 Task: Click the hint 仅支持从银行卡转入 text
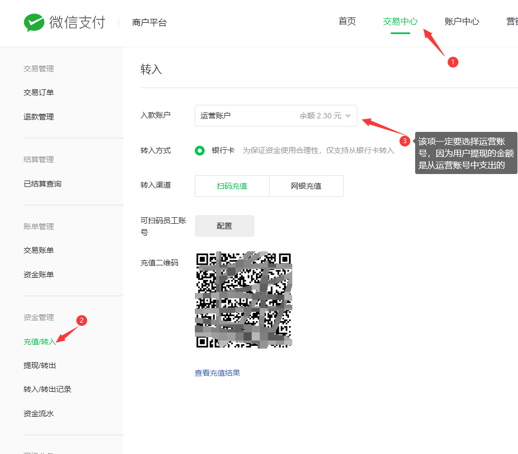(x=360, y=150)
